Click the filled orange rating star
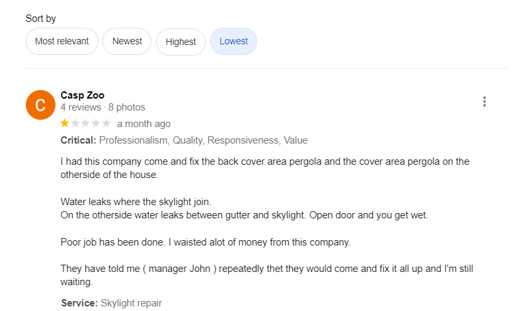Screen dimensions: 517x311 pyautogui.click(x=65, y=123)
